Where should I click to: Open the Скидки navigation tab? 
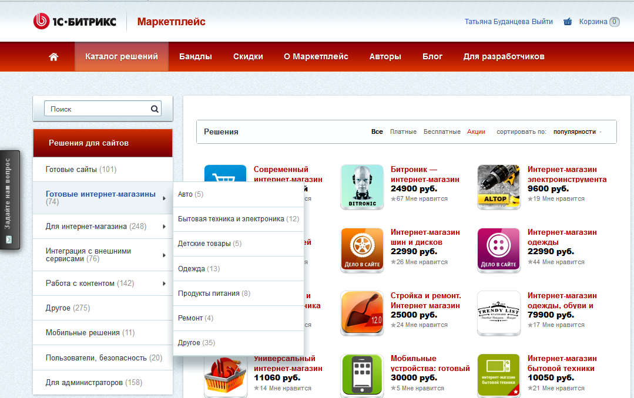248,57
